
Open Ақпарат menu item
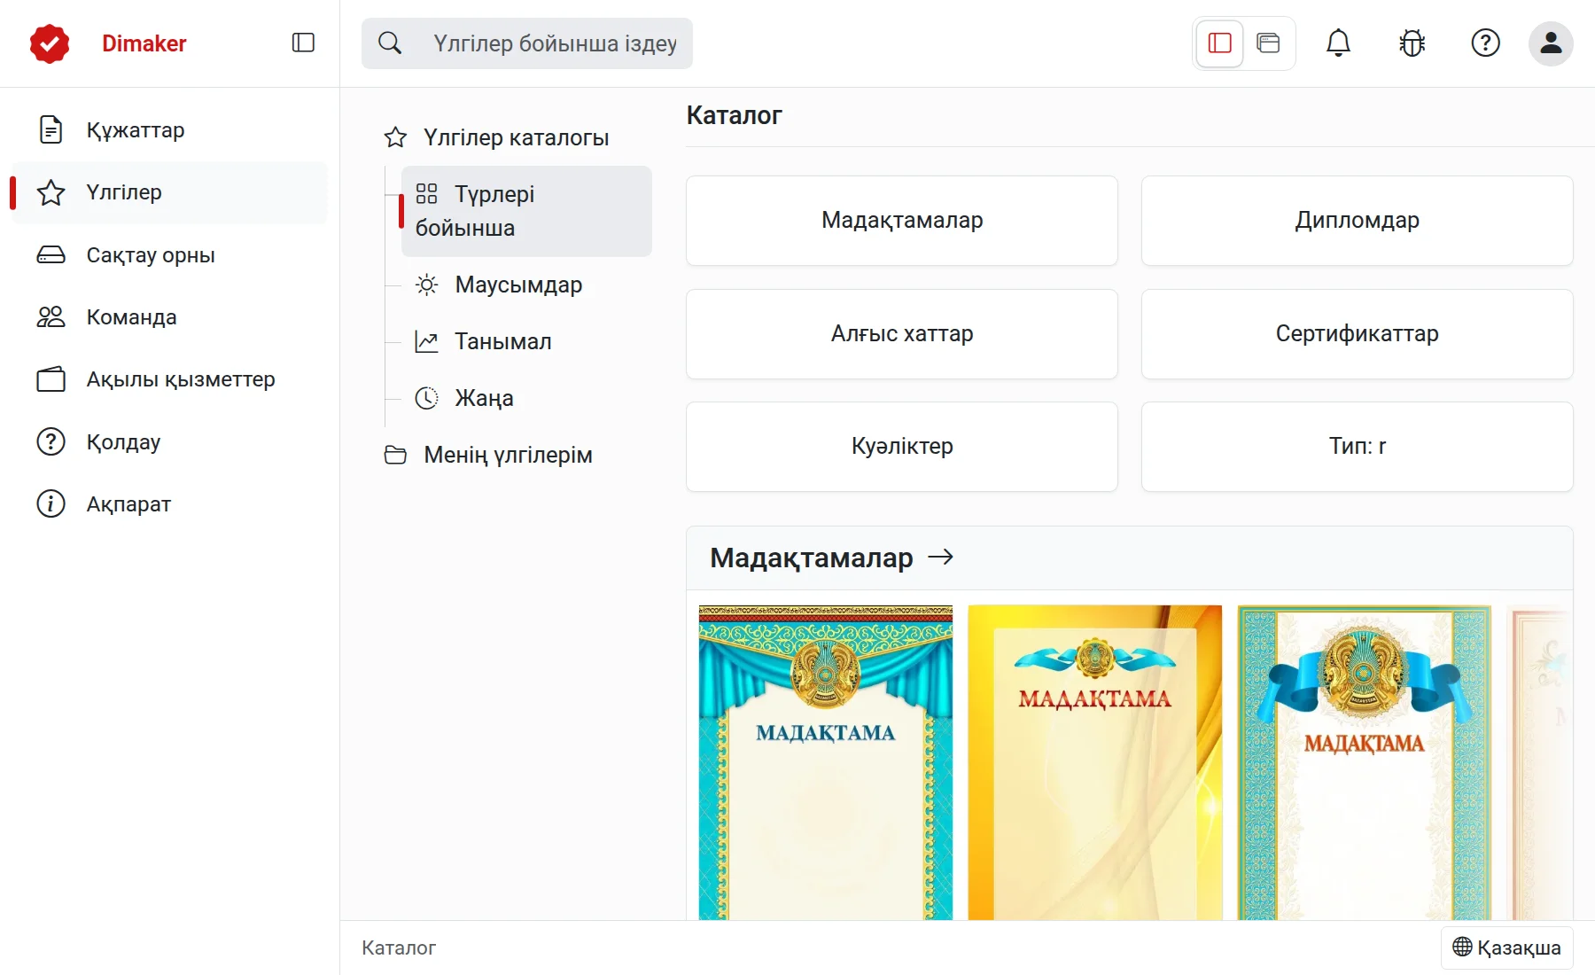pyautogui.click(x=168, y=503)
